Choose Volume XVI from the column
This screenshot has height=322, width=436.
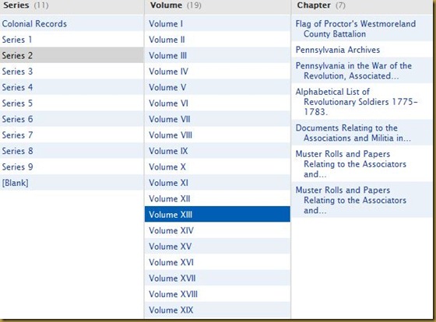[x=217, y=262]
